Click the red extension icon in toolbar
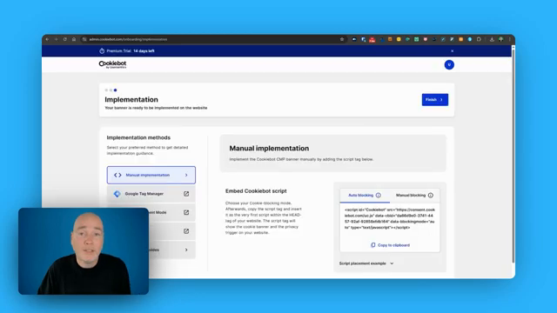This screenshot has width=557, height=313. click(372, 39)
